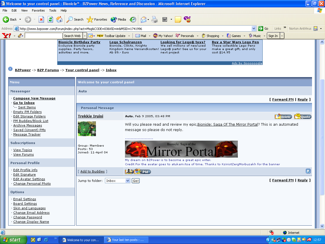Image resolution: width=325 pixels, height=244 pixels.
Task: Click the Go button beside address bar
Action: coord(263,29)
